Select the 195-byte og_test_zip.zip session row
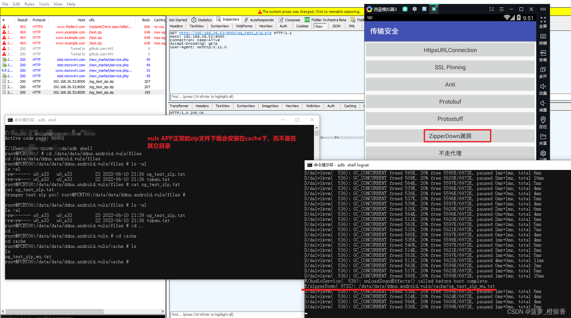The width and height of the screenshot is (571, 318). [x=83, y=92]
